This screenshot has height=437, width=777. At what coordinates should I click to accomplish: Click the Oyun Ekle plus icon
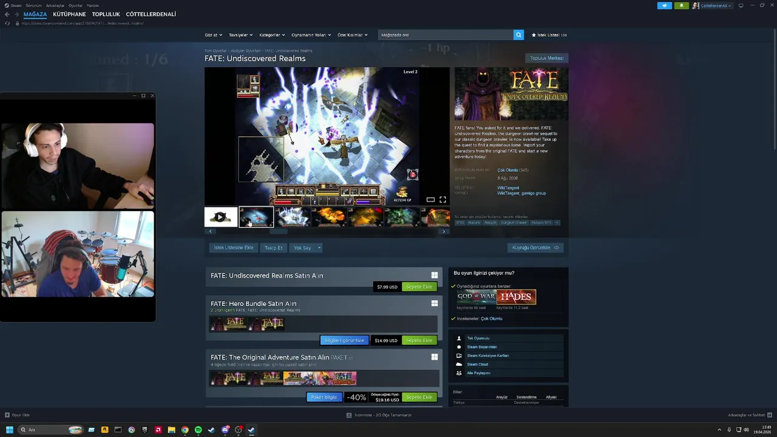pos(7,415)
